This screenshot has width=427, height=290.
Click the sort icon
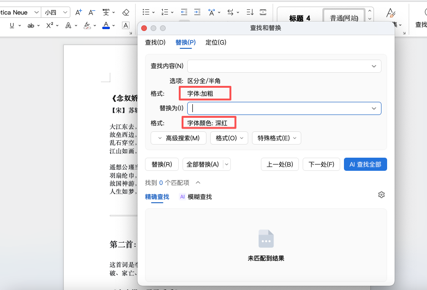point(250,12)
